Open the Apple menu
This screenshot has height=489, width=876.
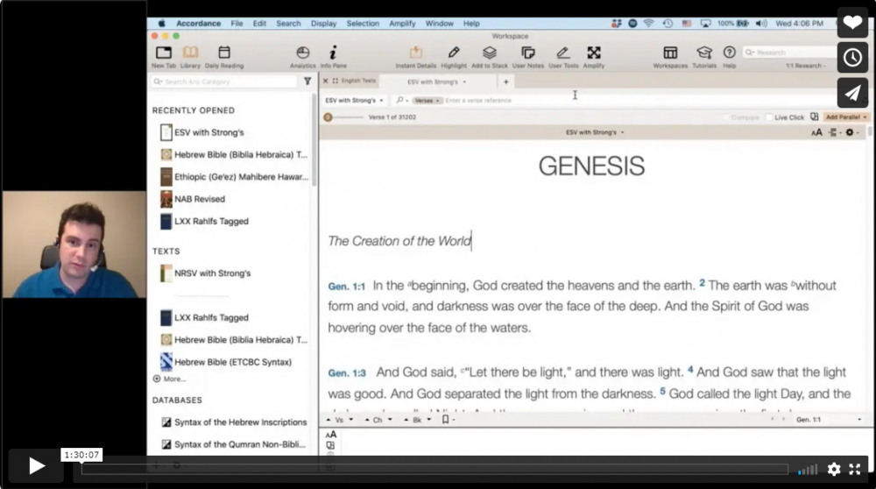[161, 24]
